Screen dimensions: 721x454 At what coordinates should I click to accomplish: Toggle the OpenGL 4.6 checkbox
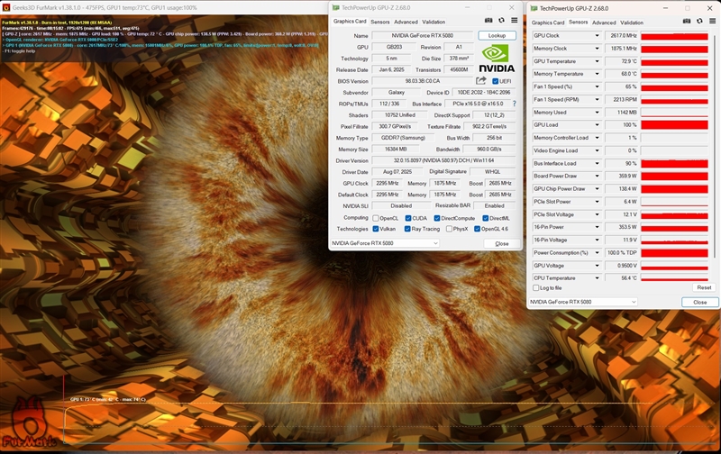(x=478, y=229)
